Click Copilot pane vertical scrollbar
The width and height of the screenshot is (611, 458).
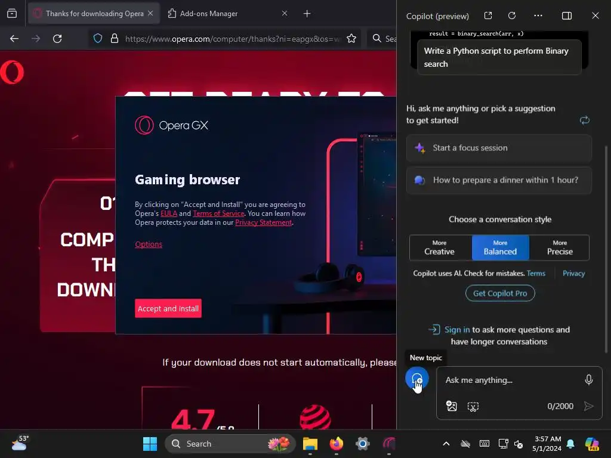(x=606, y=249)
